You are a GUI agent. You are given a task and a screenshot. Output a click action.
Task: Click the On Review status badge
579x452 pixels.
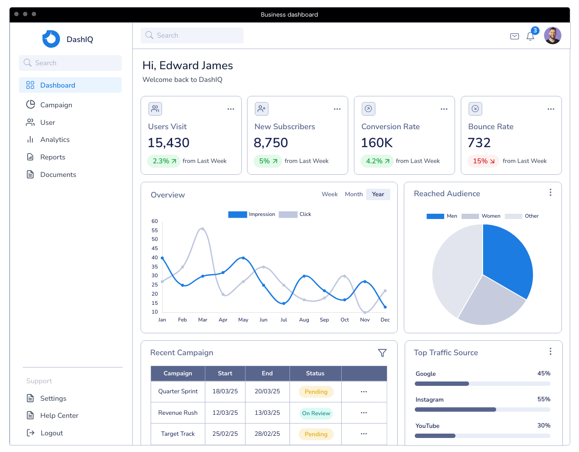click(x=316, y=413)
